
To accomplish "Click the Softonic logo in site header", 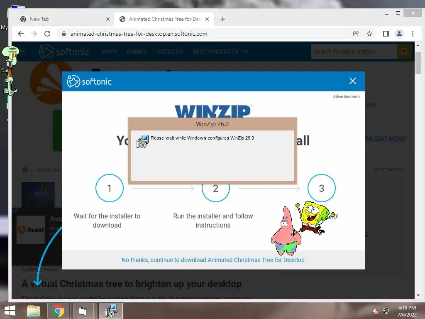I will (x=64, y=52).
